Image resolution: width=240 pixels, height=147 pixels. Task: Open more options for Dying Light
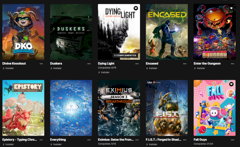pos(137,64)
